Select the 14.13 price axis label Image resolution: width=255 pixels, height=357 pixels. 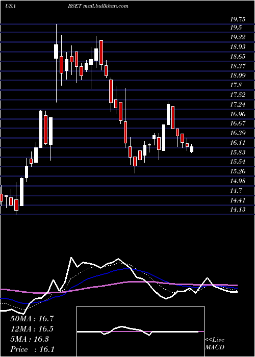(238, 210)
